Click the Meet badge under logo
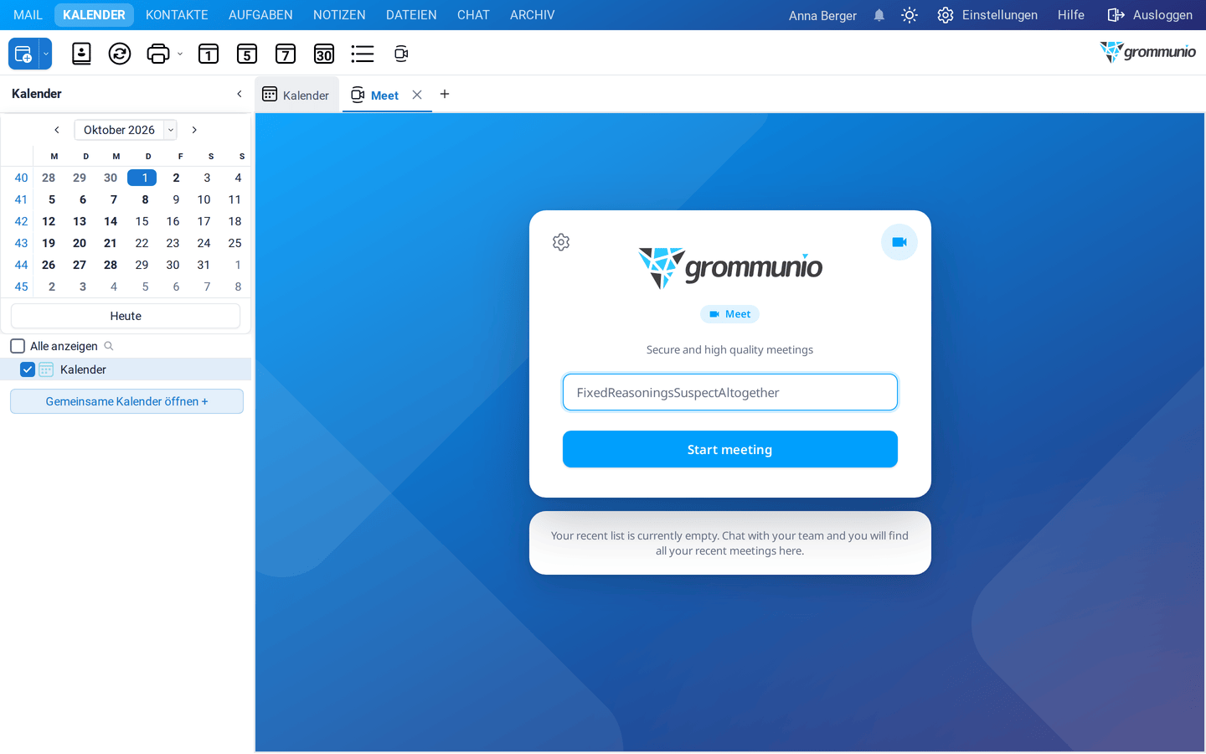 729,314
